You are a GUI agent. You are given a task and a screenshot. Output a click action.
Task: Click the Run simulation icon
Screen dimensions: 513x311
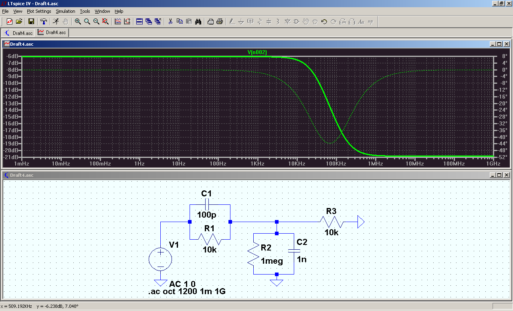tap(56, 22)
